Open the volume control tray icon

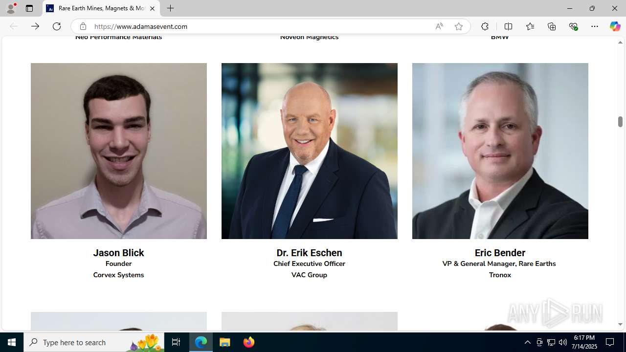coord(563,342)
